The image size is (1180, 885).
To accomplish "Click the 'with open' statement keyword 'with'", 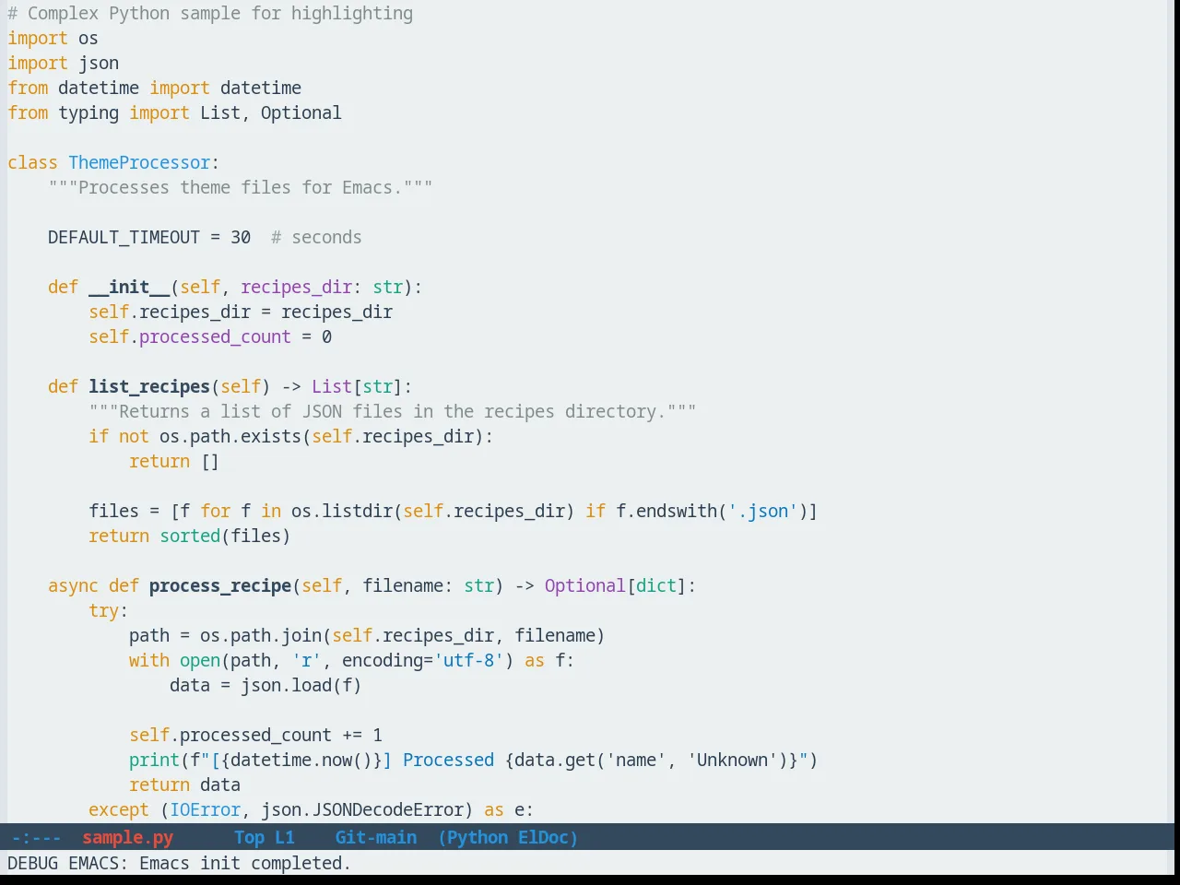I will tap(149, 660).
